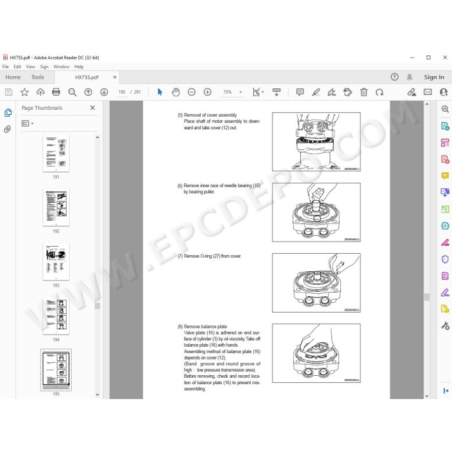This screenshot has height=452, width=452.
Task: Click the share link icon
Action: point(412,92)
